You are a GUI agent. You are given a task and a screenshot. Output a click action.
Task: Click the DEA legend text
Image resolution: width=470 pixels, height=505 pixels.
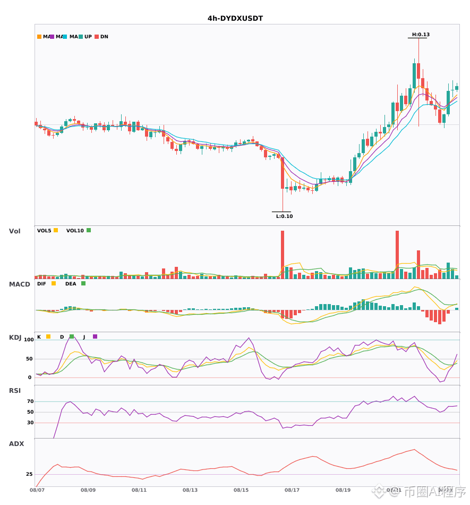coord(71,284)
